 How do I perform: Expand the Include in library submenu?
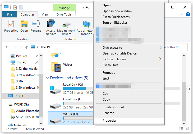(160, 59)
